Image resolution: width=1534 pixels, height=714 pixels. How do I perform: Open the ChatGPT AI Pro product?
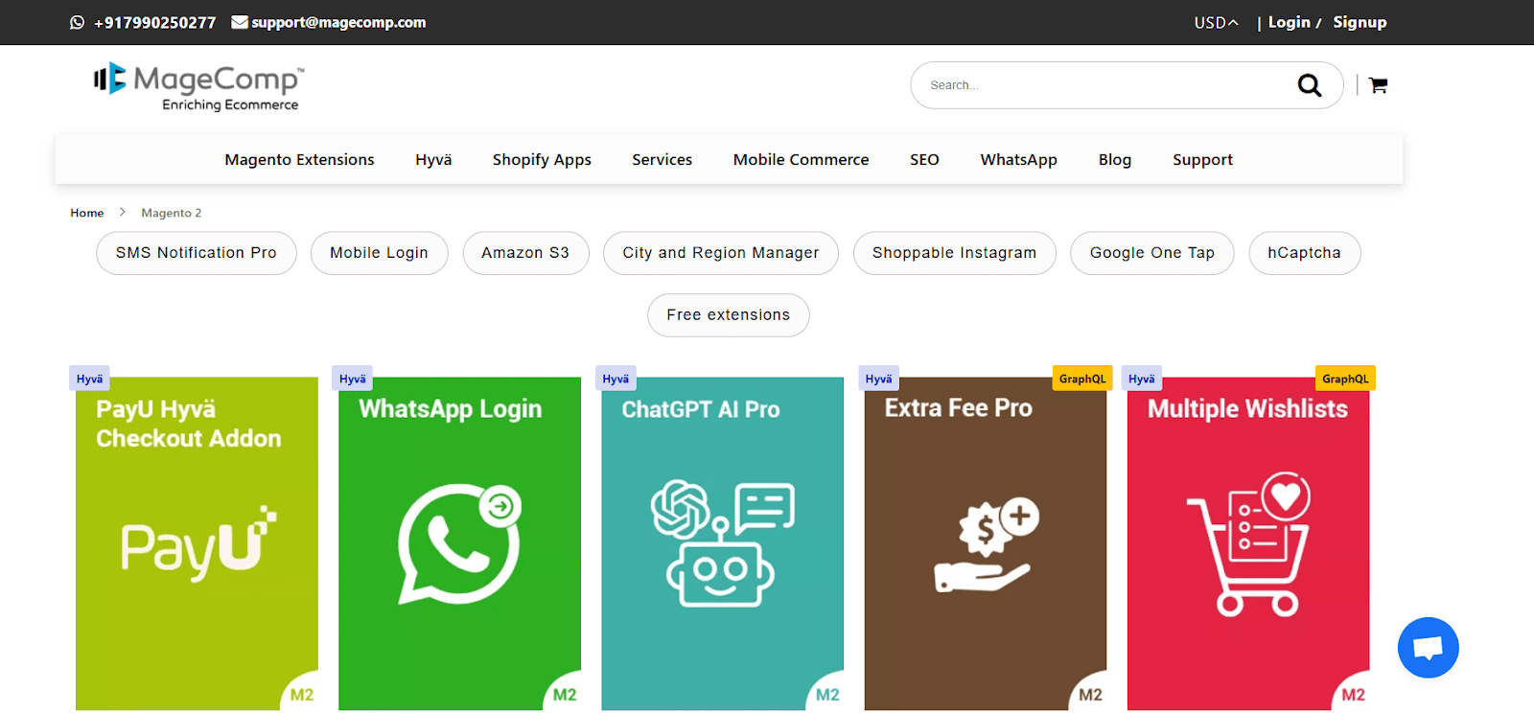[723, 543]
